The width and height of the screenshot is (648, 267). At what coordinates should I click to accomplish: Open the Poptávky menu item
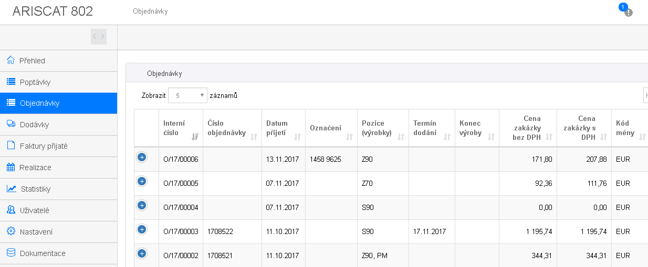[58, 82]
